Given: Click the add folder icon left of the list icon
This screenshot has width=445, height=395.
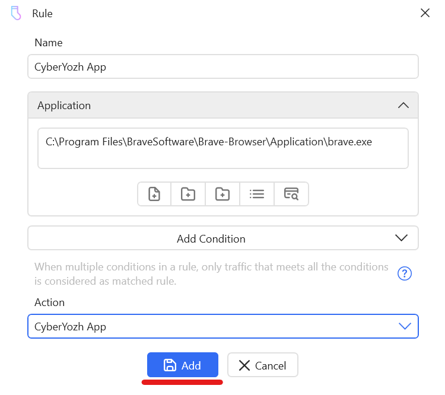Looking at the screenshot, I should click(223, 194).
